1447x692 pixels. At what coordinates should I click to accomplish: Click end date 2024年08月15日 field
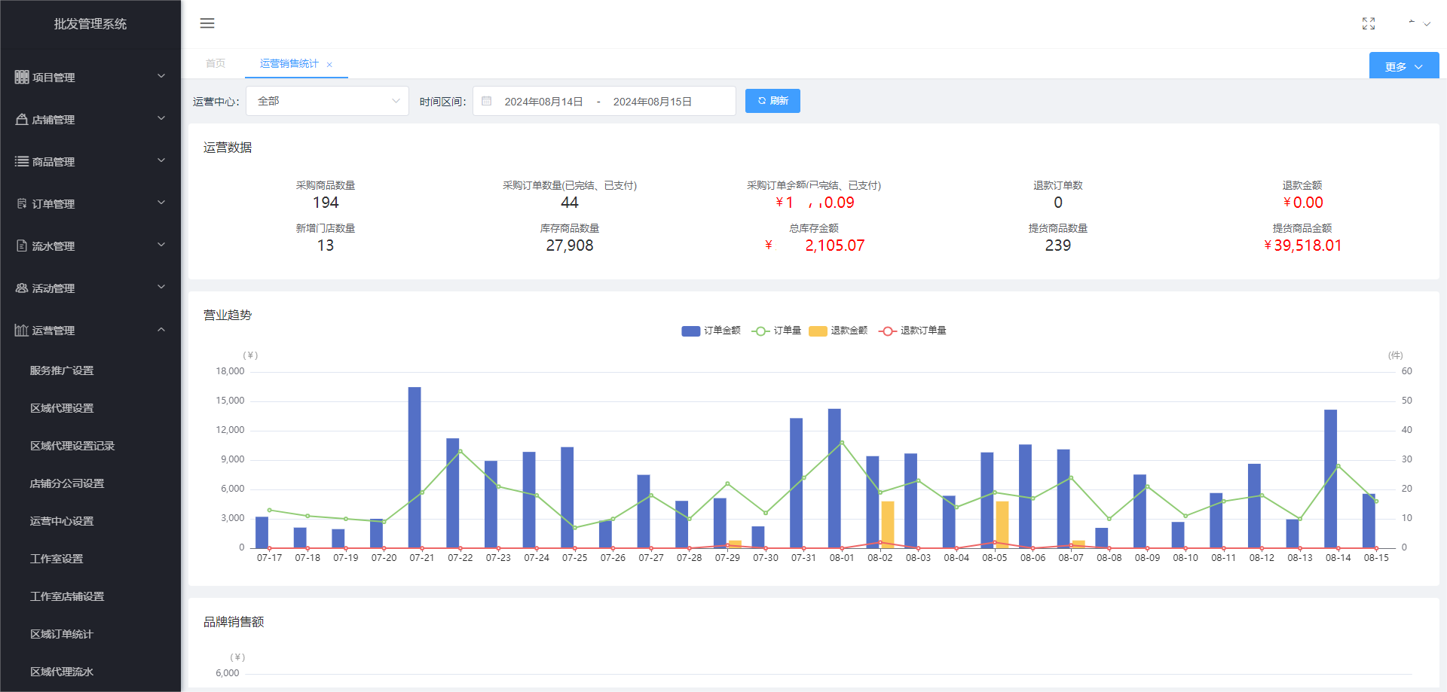click(x=653, y=102)
